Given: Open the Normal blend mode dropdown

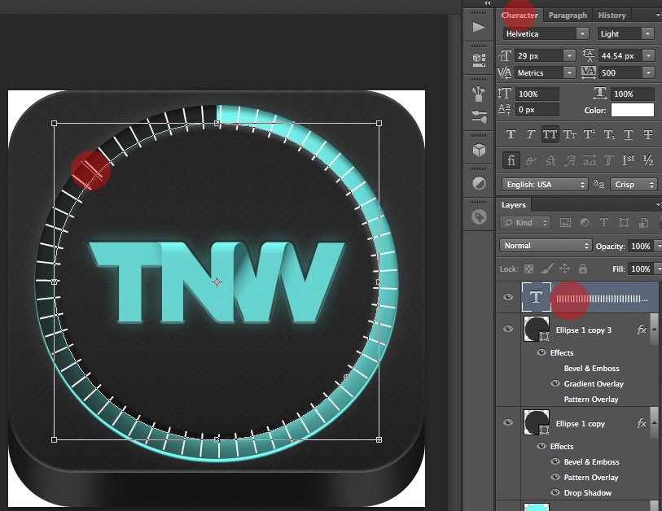Looking at the screenshot, I should pyautogui.click(x=546, y=246).
